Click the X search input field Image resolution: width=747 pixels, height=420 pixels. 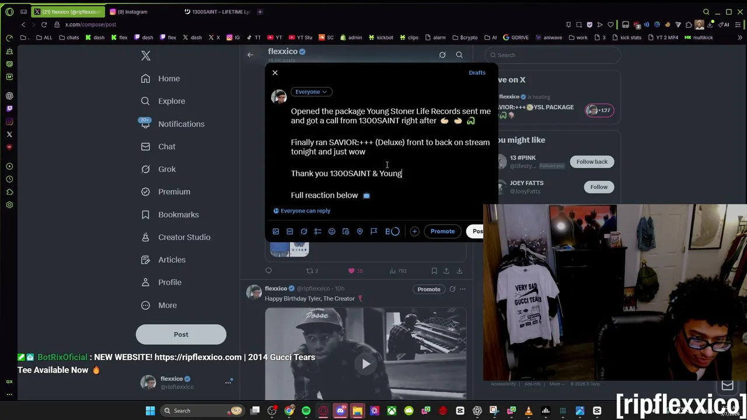click(x=553, y=55)
